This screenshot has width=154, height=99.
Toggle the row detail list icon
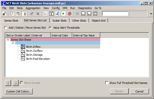click(24, 14)
